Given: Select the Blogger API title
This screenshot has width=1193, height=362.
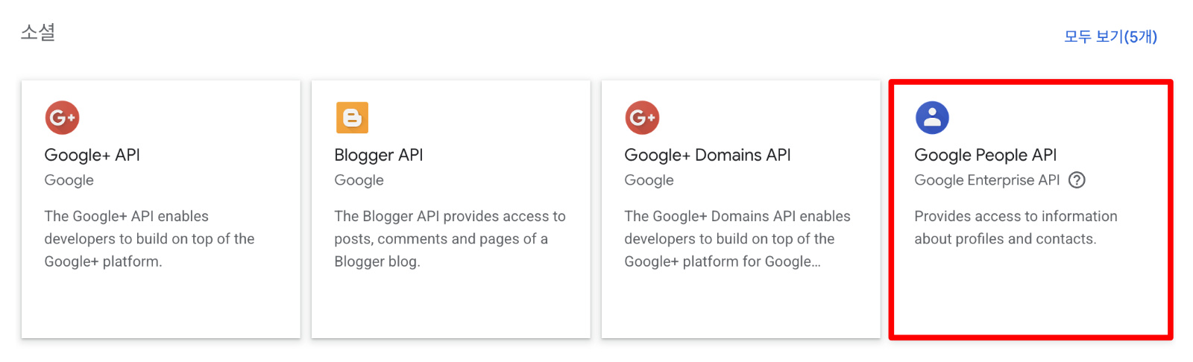Looking at the screenshot, I should (378, 155).
